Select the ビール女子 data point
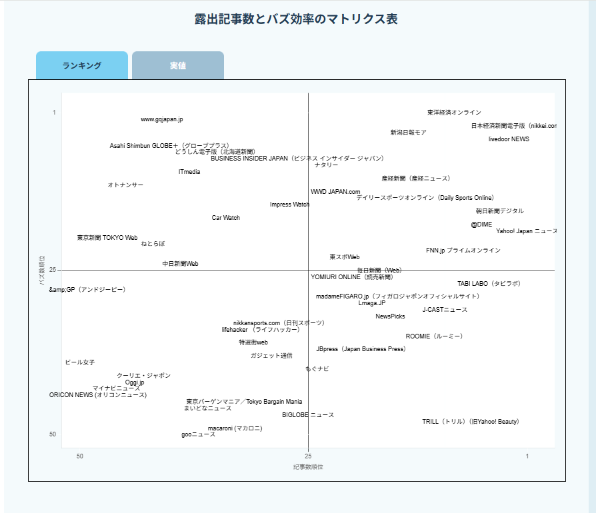The height and width of the screenshot is (513, 596). pyautogui.click(x=79, y=362)
